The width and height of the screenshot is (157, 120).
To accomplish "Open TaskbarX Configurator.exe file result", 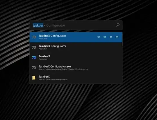I will click(x=55, y=66).
